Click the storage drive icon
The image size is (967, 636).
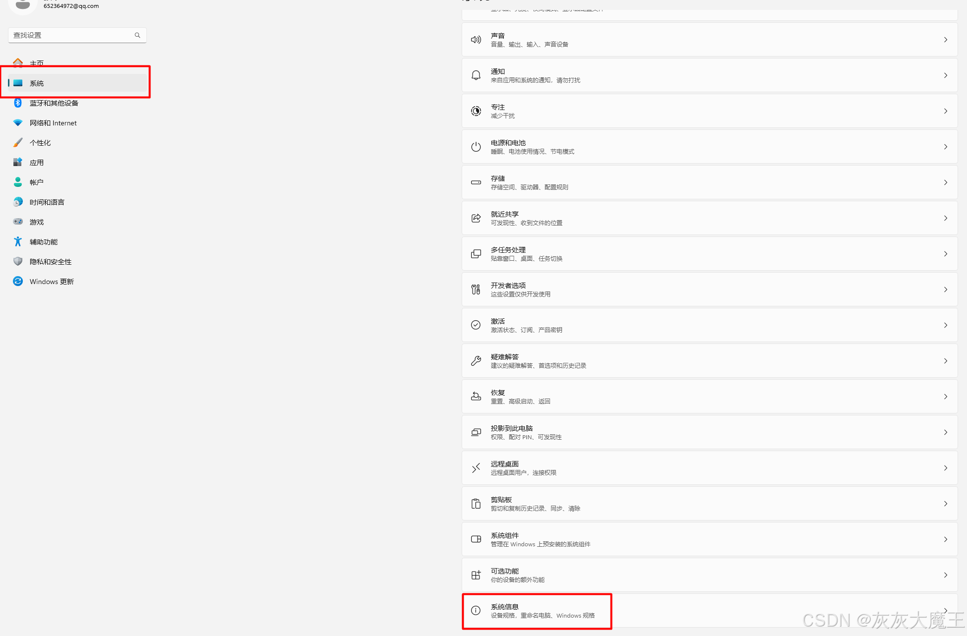tap(476, 182)
